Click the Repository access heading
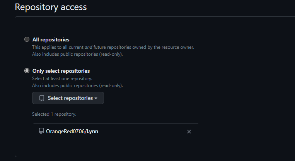 point(51,7)
